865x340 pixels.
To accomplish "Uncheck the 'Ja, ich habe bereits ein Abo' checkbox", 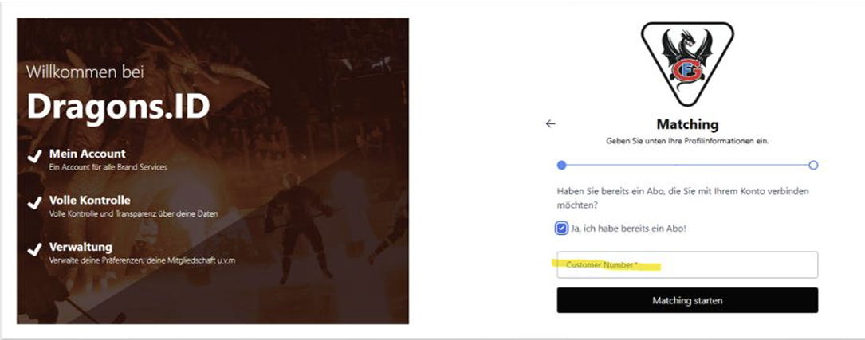I will pyautogui.click(x=561, y=229).
